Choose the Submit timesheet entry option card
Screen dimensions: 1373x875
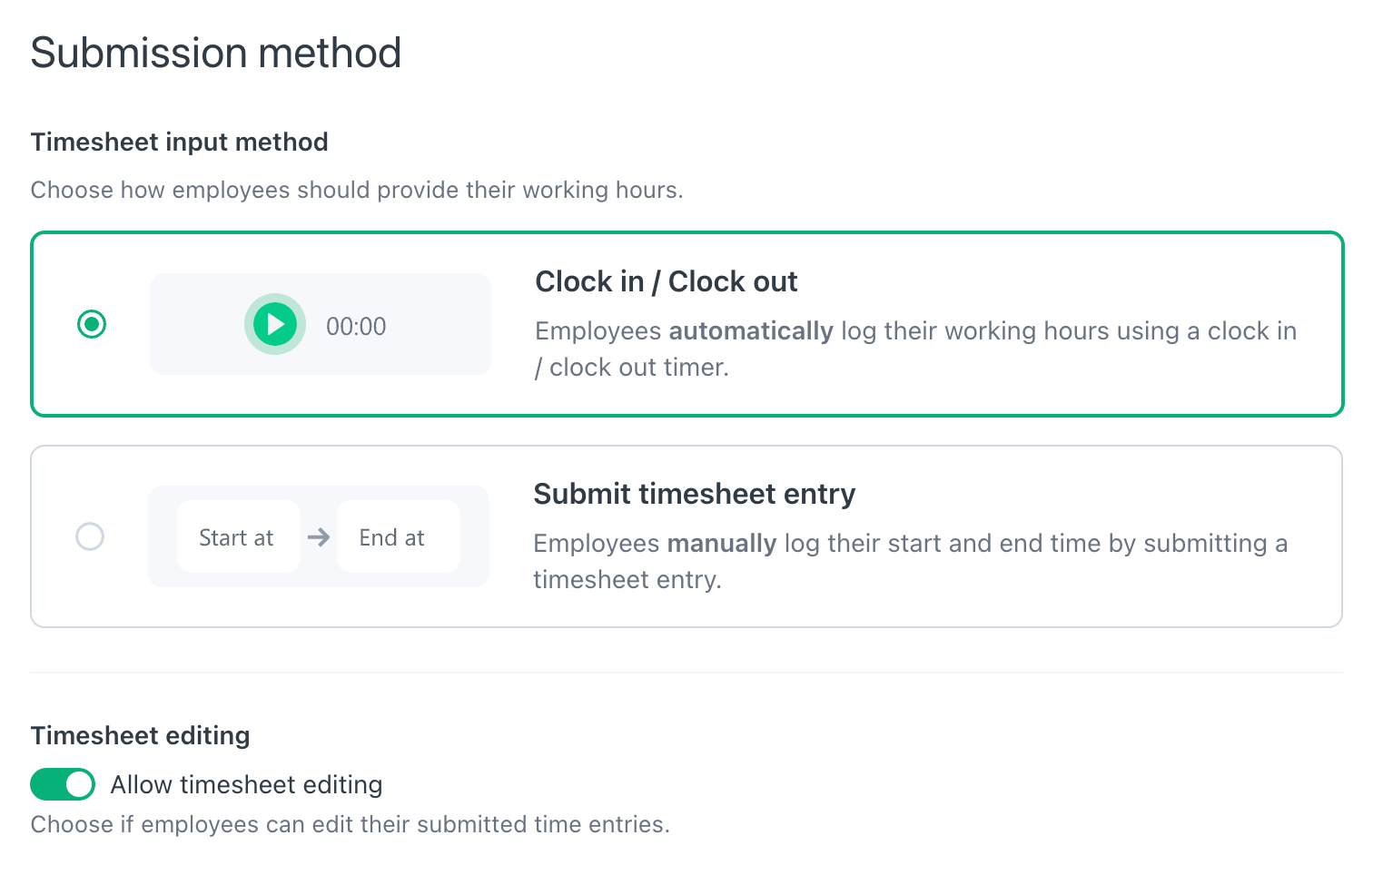(686, 536)
